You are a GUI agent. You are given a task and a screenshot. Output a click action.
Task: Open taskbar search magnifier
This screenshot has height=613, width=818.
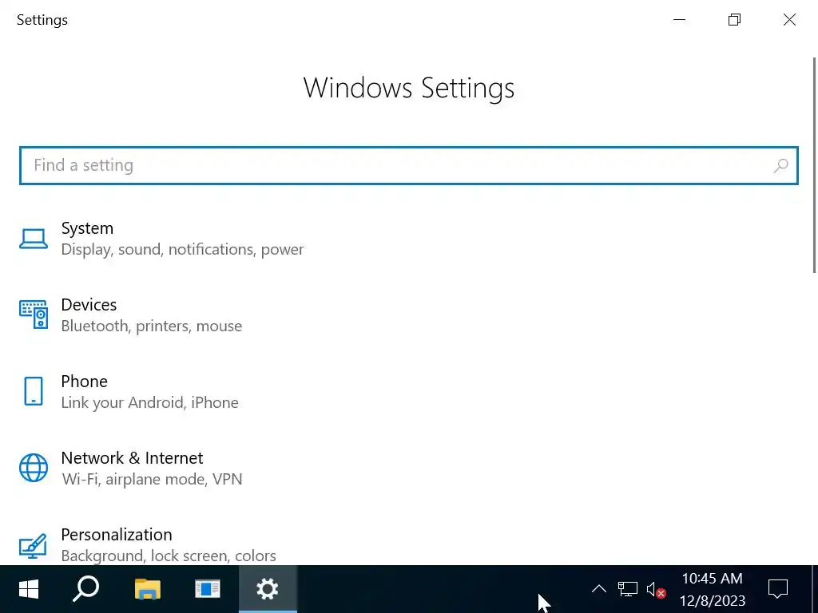tap(86, 590)
